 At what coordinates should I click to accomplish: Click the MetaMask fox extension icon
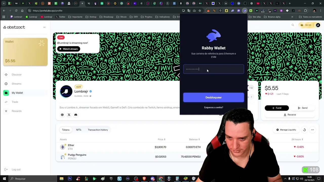(208, 11)
